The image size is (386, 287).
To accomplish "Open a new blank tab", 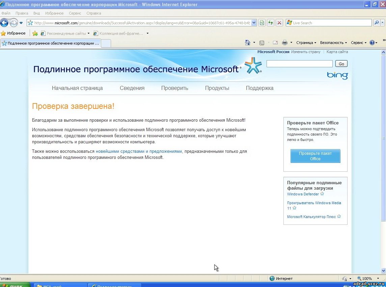I will pos(106,43).
